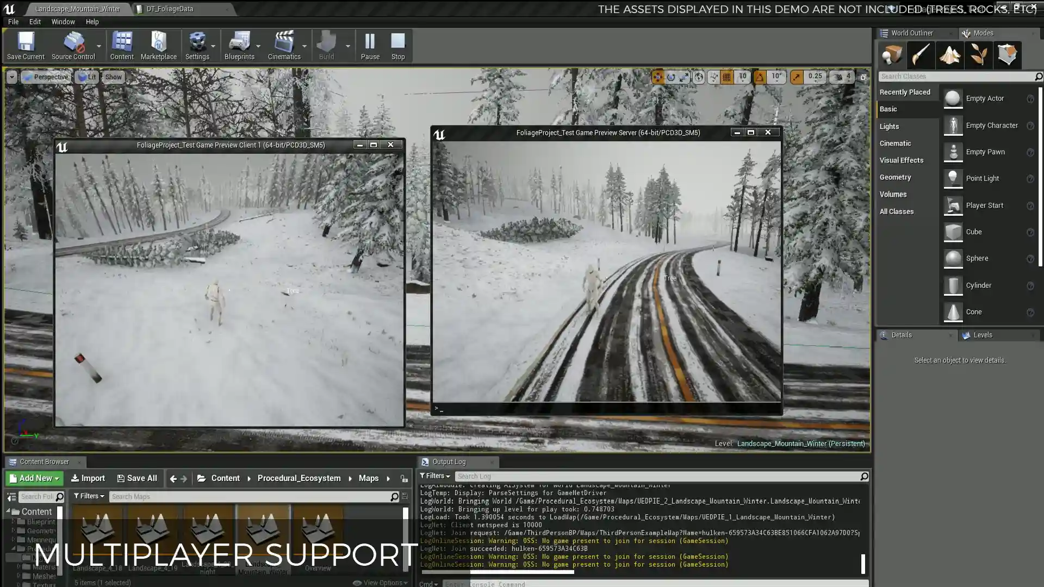Click the Foliage tool icon in toolbar
Viewport: 1044px width, 587px height.
point(978,55)
